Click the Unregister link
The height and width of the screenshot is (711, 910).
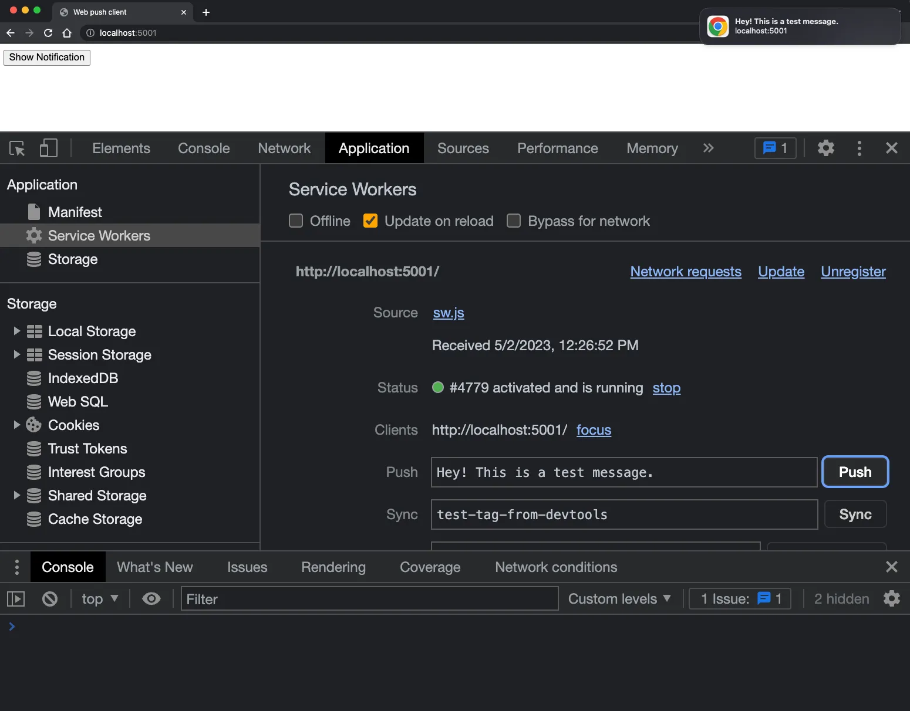pyautogui.click(x=852, y=272)
